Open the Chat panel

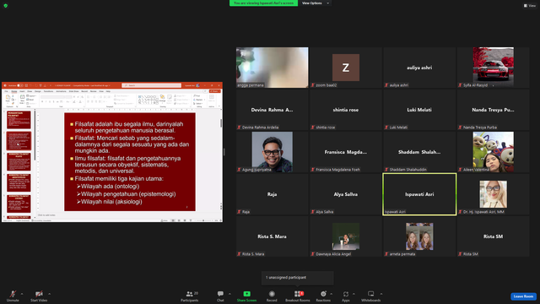[x=220, y=296]
